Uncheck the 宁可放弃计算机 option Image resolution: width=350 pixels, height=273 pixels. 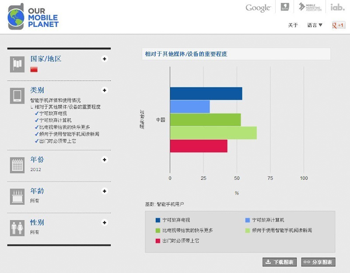point(37,120)
